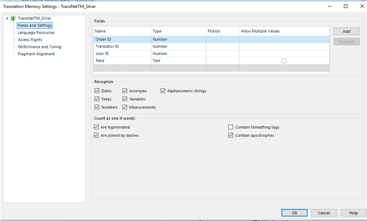
Task: Select TransNetTM_Silver tree root
Action: 34,18
